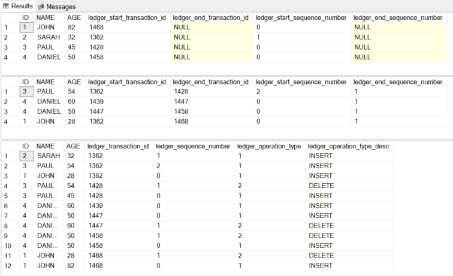The width and height of the screenshot is (453, 276).
Task: Select age cell 82 in row 12
Action: (74, 266)
